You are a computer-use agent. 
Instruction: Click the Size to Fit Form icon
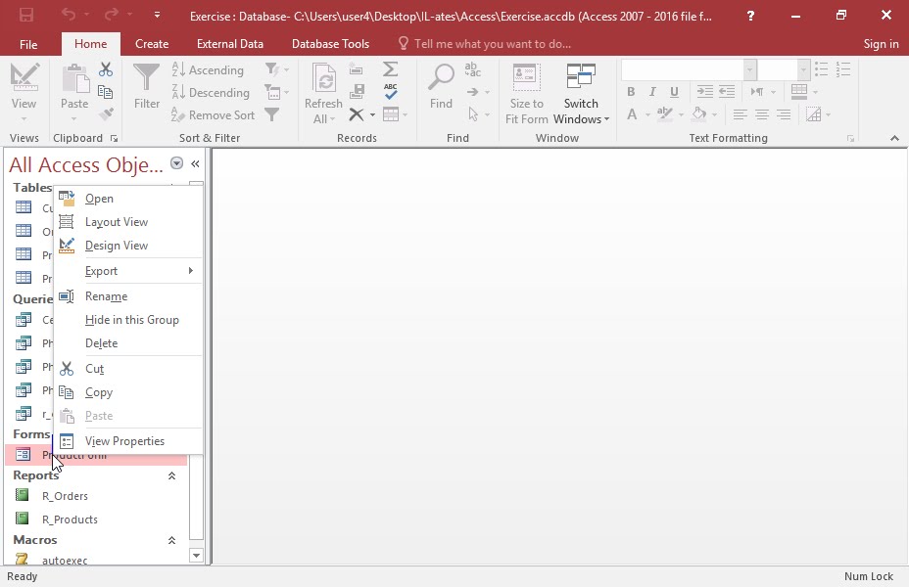pos(526,77)
